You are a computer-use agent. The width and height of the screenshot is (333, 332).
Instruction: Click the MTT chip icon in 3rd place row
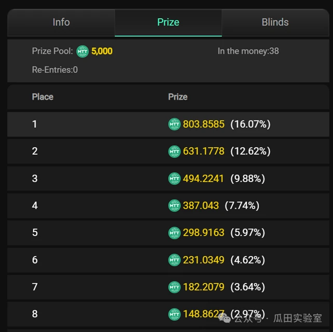175,179
